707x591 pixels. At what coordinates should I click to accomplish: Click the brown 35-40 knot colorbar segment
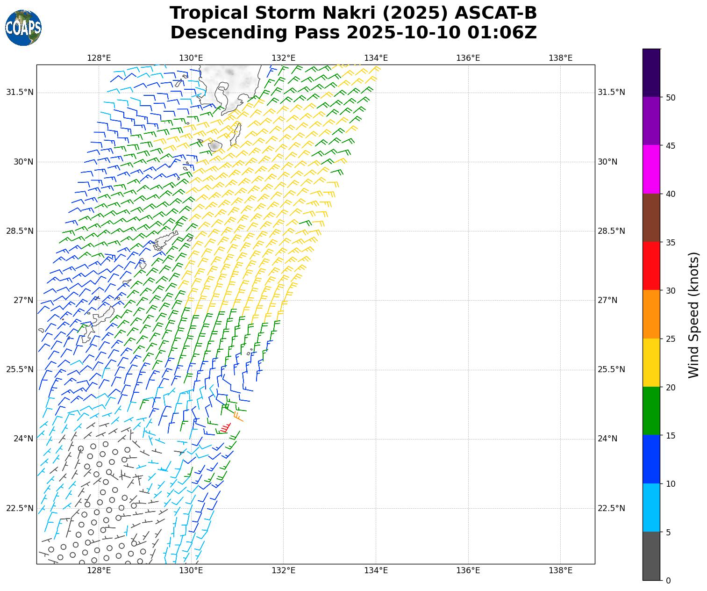pyautogui.click(x=651, y=217)
